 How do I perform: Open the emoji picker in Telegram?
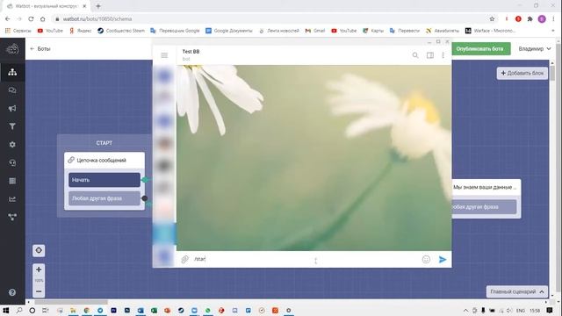(x=426, y=260)
